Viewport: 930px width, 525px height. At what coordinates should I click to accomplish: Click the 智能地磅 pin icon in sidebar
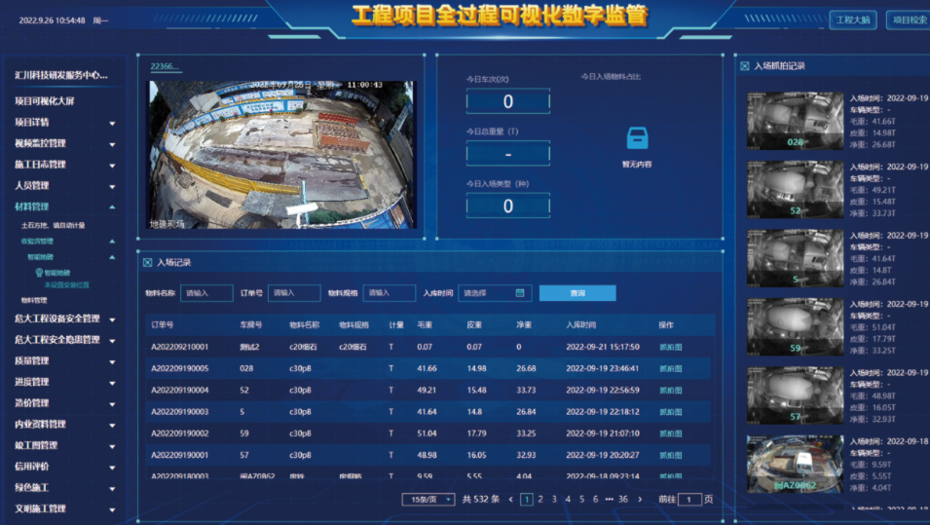pyautogui.click(x=39, y=273)
